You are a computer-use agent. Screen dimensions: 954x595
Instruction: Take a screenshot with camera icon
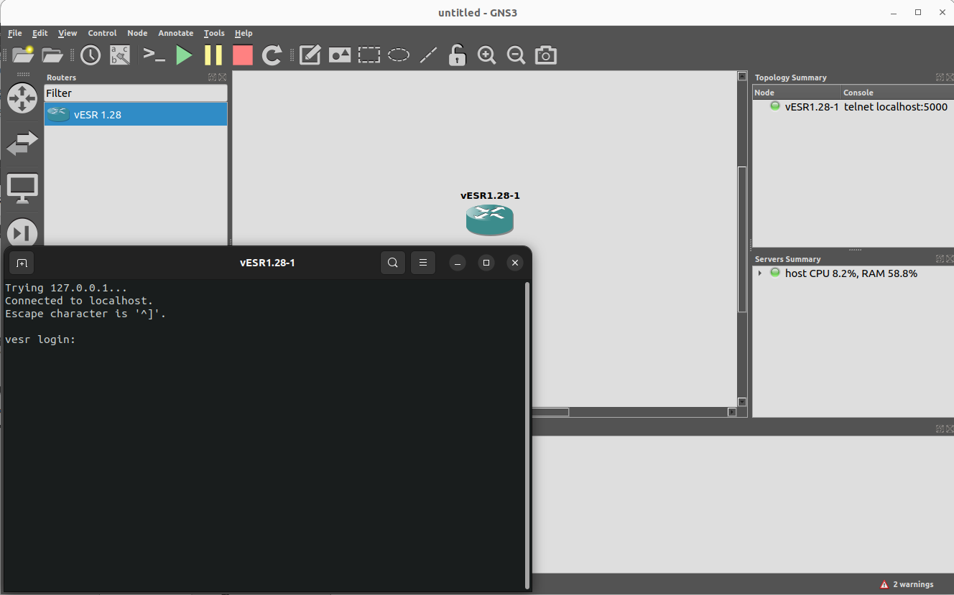point(546,55)
